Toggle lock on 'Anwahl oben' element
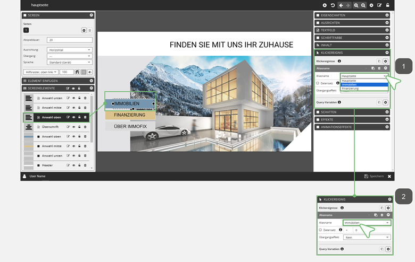 pyautogui.click(x=79, y=117)
